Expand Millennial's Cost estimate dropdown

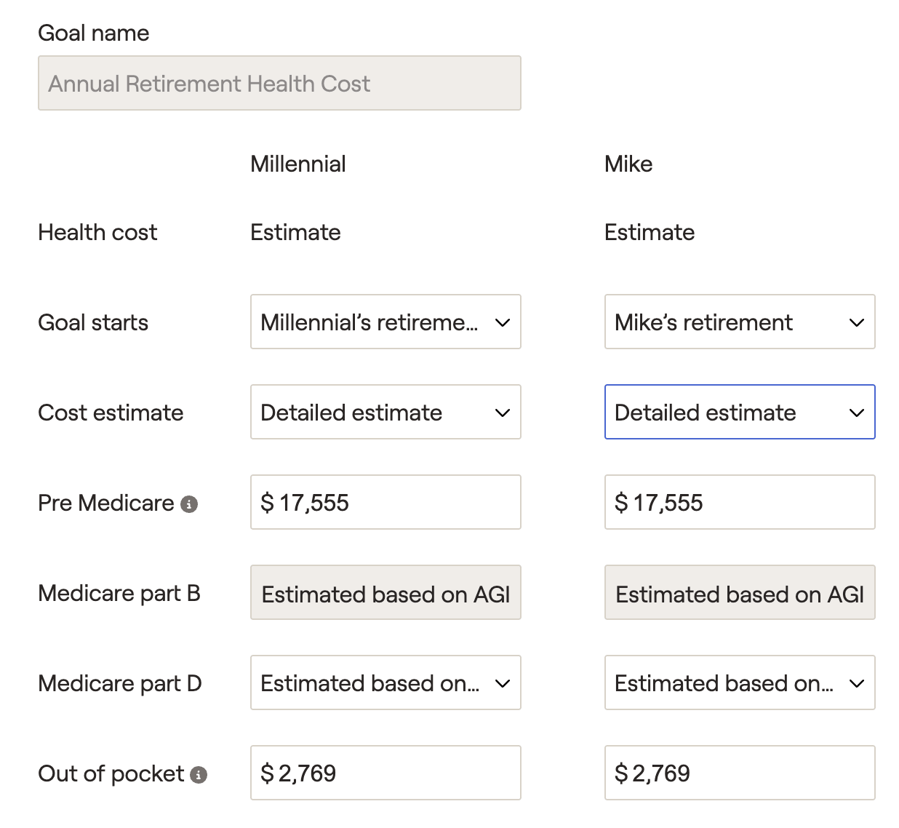385,412
